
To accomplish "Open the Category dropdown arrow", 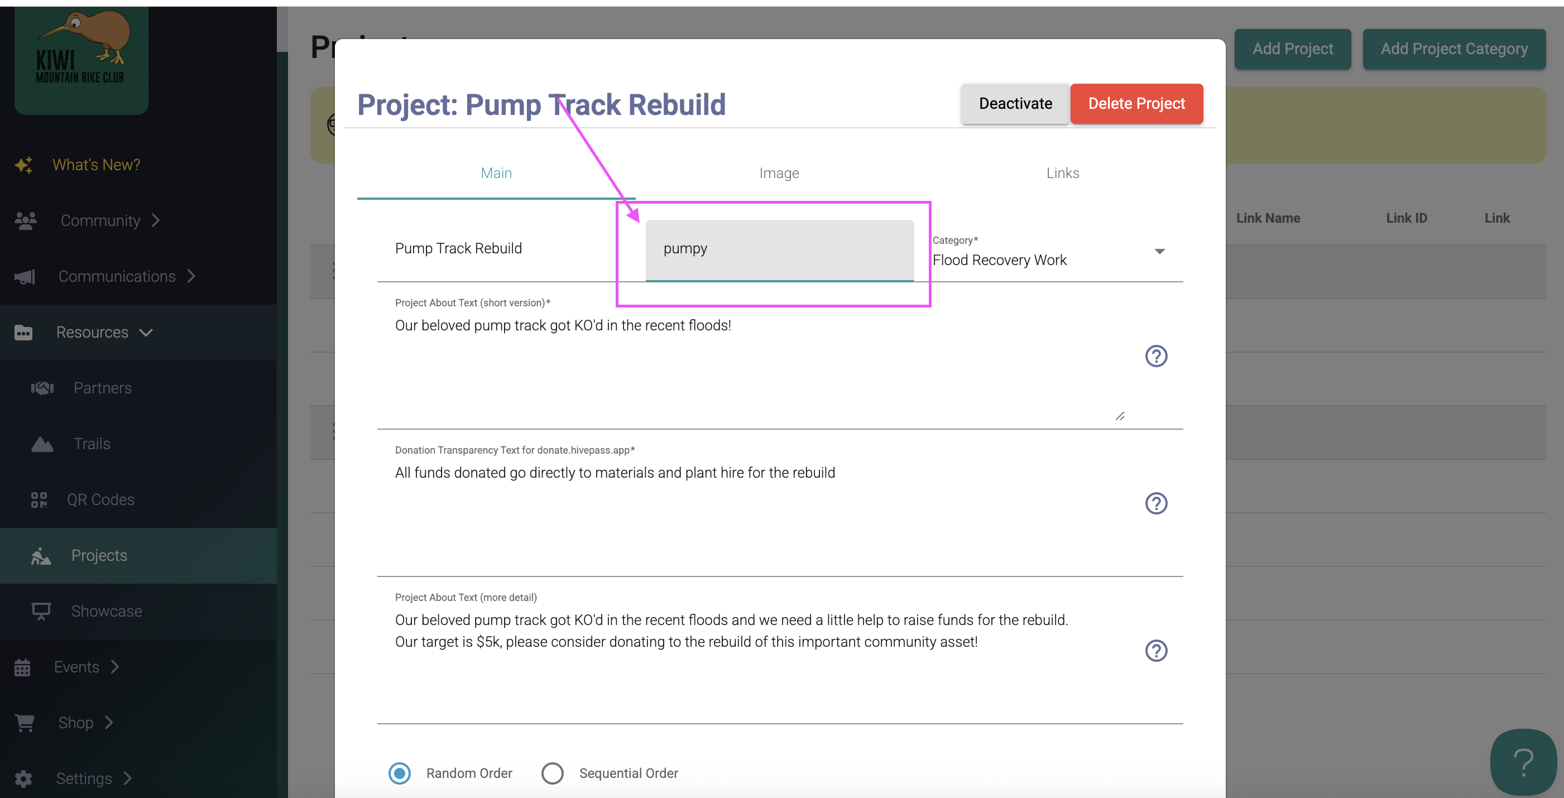I will click(1159, 251).
